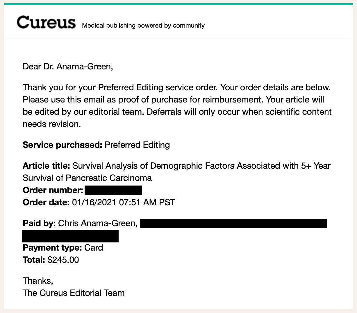Screen dimensions: 357x313
Task: Click the 'Payment type' Card line
Action: click(x=63, y=248)
